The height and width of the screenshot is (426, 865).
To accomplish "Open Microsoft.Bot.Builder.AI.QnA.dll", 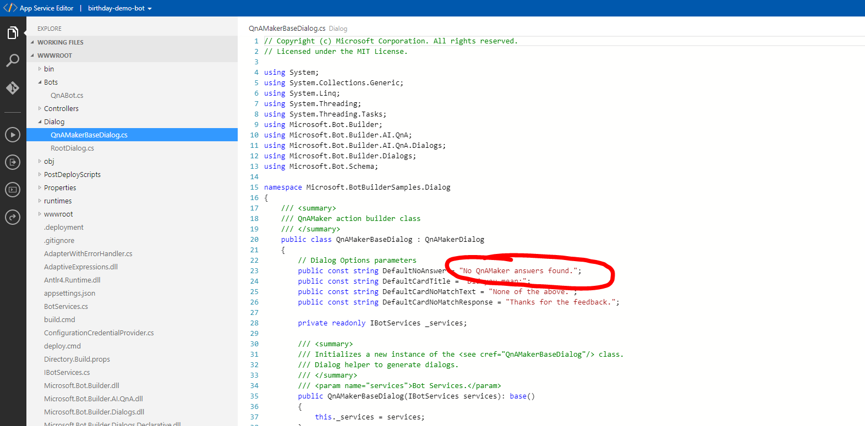I will 94,399.
